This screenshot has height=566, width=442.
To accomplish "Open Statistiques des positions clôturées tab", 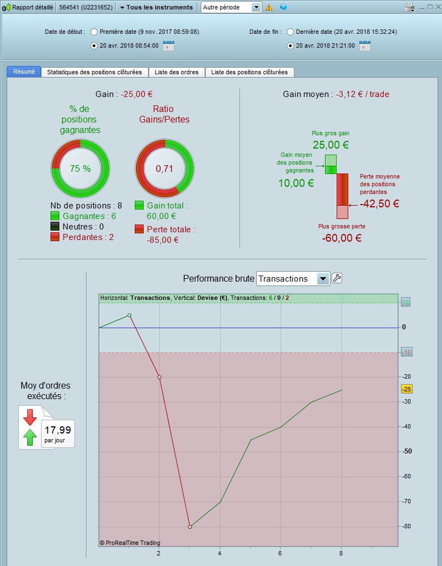I will 95,72.
